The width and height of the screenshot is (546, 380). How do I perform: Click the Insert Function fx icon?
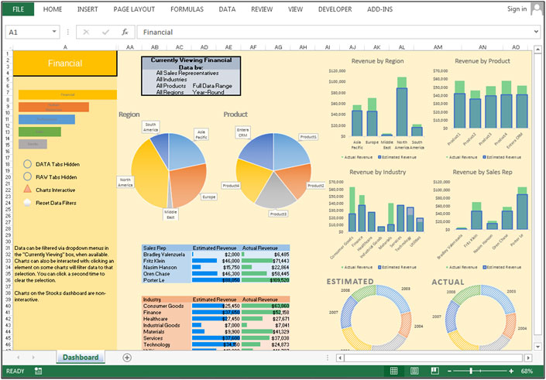pyautogui.click(x=124, y=33)
